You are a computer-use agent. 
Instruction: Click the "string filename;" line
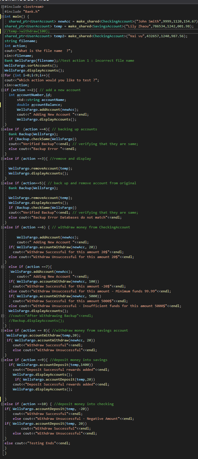(x=21, y=41)
